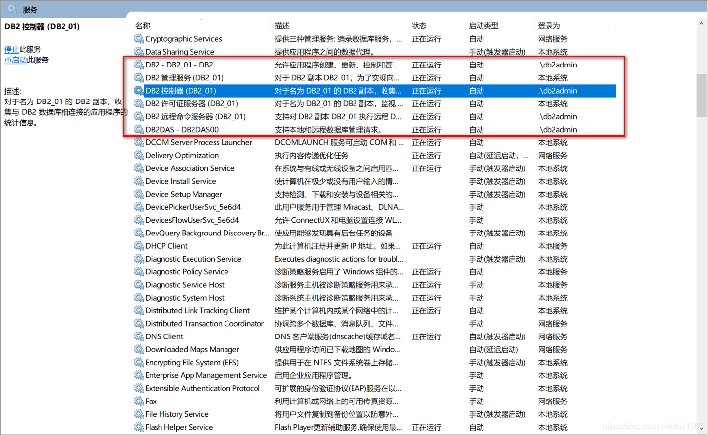The width and height of the screenshot is (708, 435).
Task: Click the scrollbar down arrow
Action: point(701,429)
